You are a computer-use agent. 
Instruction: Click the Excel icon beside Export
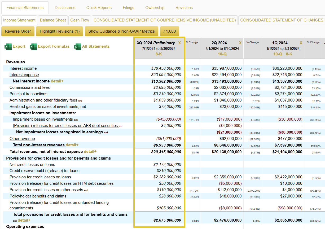(x=8, y=47)
